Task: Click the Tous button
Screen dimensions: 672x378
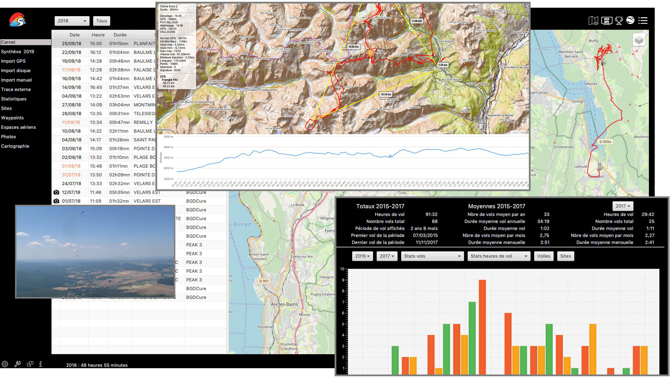Action: click(x=101, y=21)
